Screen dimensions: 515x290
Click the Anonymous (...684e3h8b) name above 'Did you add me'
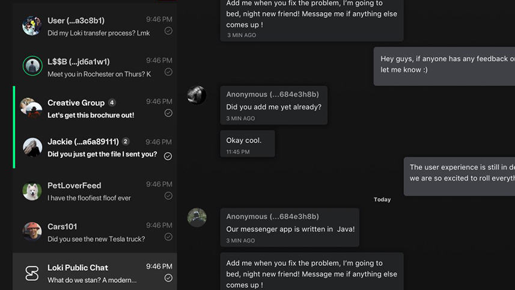272,94
